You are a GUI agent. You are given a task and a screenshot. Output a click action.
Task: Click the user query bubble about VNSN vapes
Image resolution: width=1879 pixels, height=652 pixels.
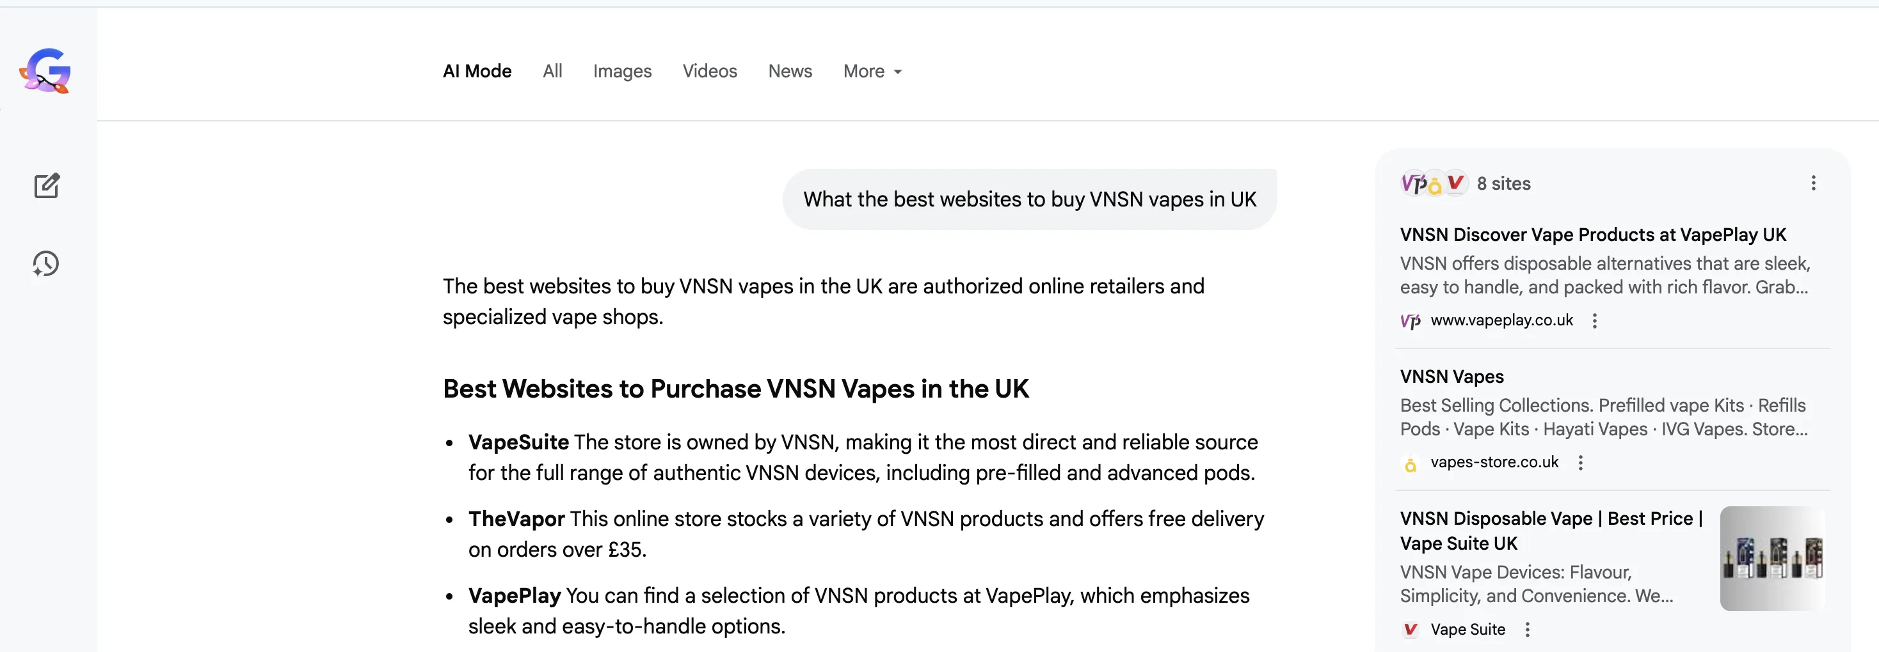(1029, 199)
